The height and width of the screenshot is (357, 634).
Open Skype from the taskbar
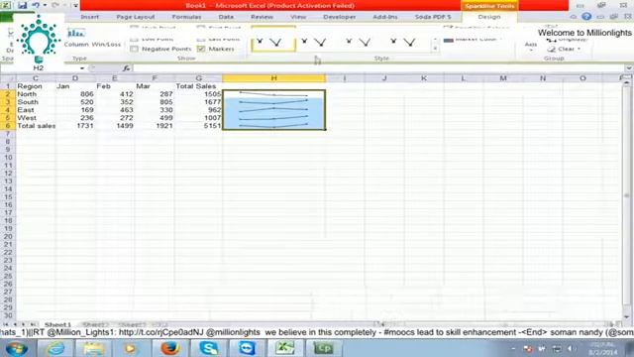[208, 348]
